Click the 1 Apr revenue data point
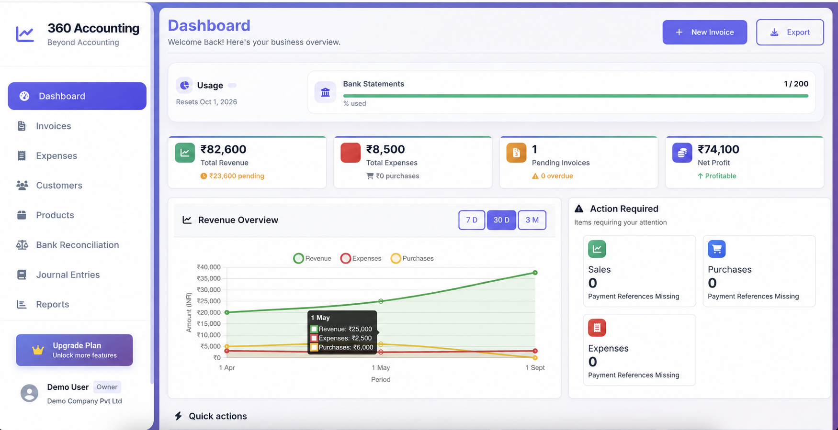 [x=227, y=312]
